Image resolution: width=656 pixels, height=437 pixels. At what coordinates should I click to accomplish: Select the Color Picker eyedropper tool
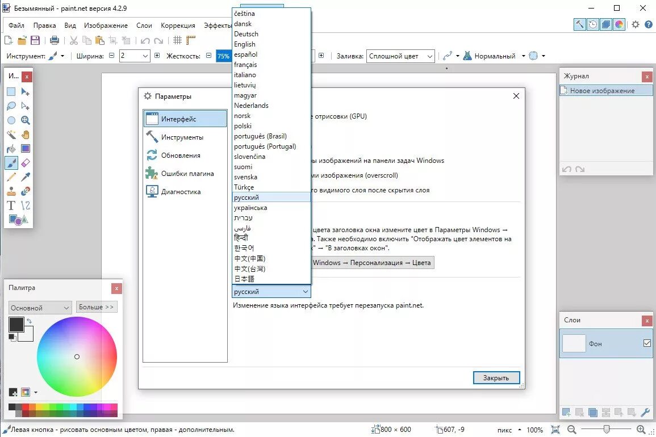coord(26,177)
